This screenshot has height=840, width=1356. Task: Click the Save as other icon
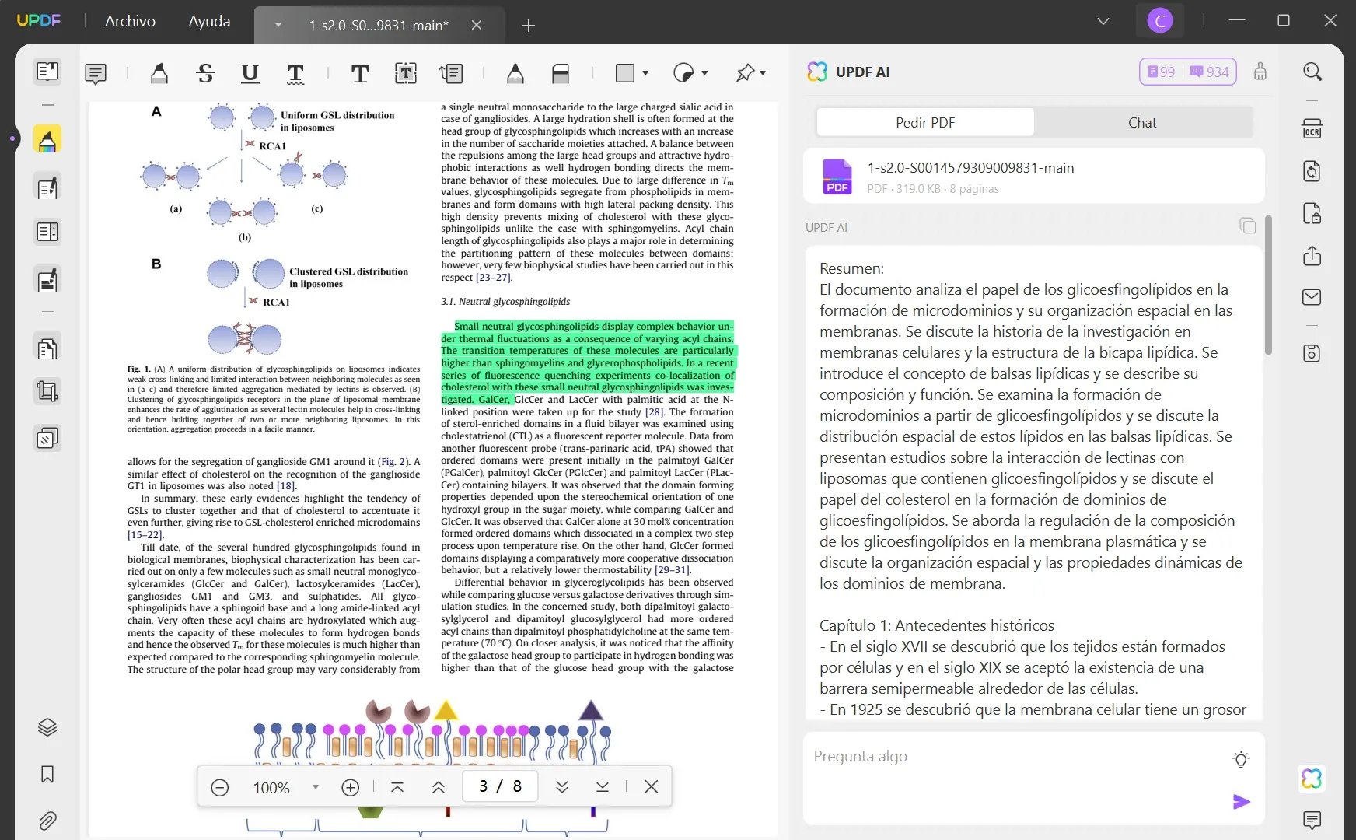[x=1312, y=353]
